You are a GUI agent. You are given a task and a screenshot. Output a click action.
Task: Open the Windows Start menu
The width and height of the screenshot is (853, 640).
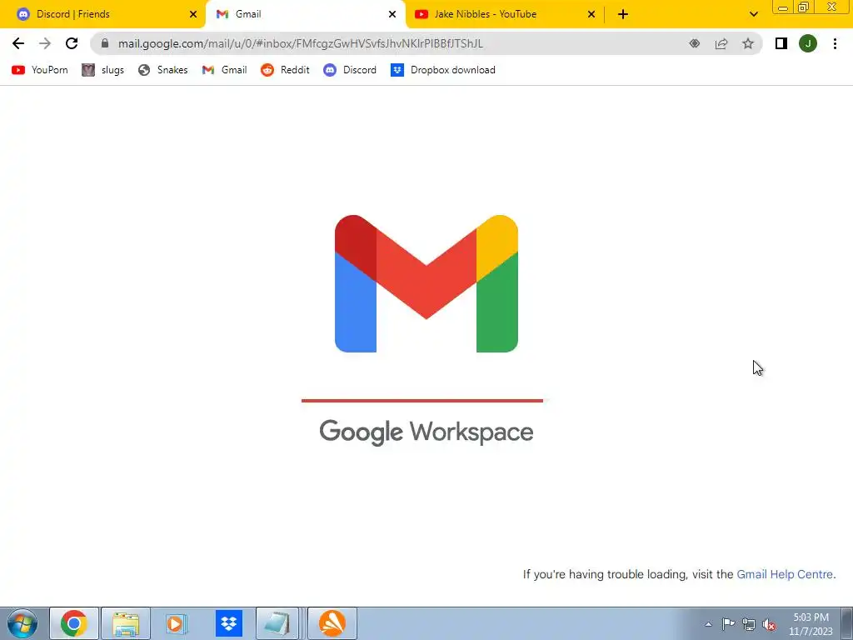(x=22, y=623)
